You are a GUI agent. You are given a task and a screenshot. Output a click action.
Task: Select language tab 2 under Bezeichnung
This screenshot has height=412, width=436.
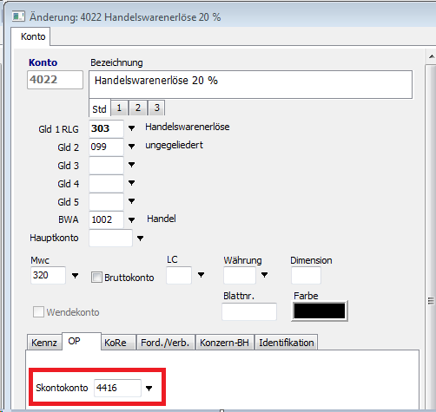138,108
